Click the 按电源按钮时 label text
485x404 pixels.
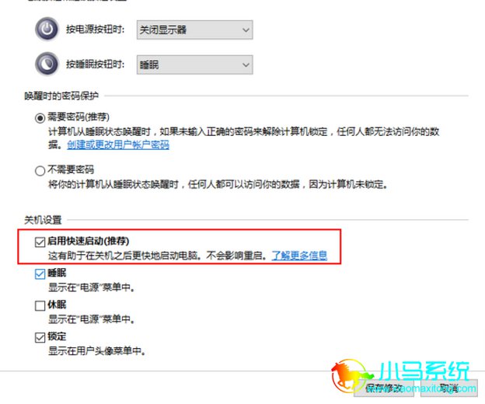(x=96, y=30)
